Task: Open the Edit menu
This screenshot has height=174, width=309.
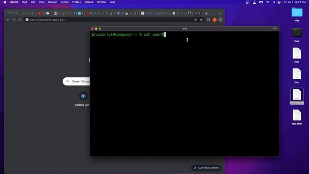Action: [33, 2]
